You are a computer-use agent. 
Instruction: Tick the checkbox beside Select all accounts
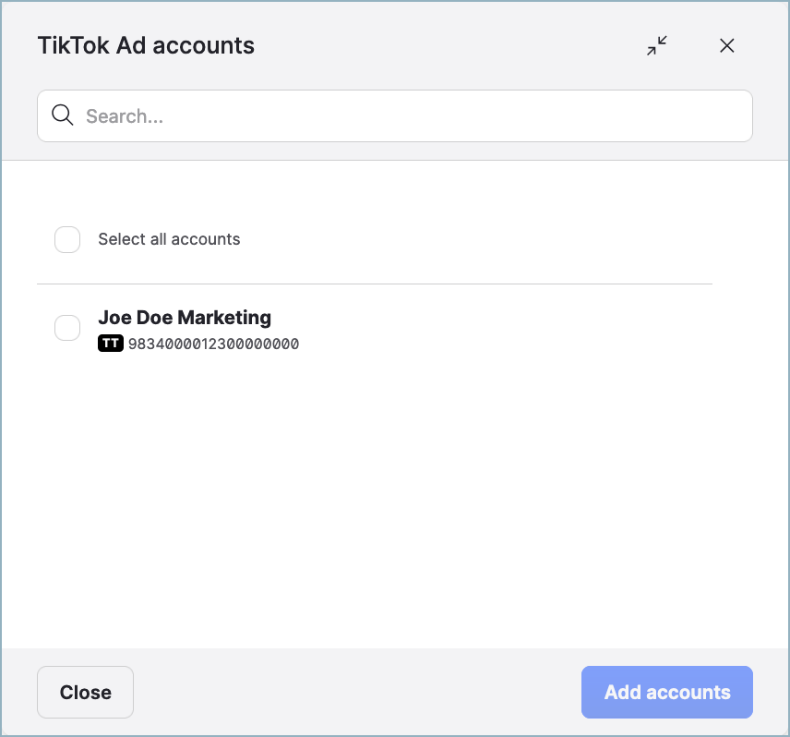point(66,239)
